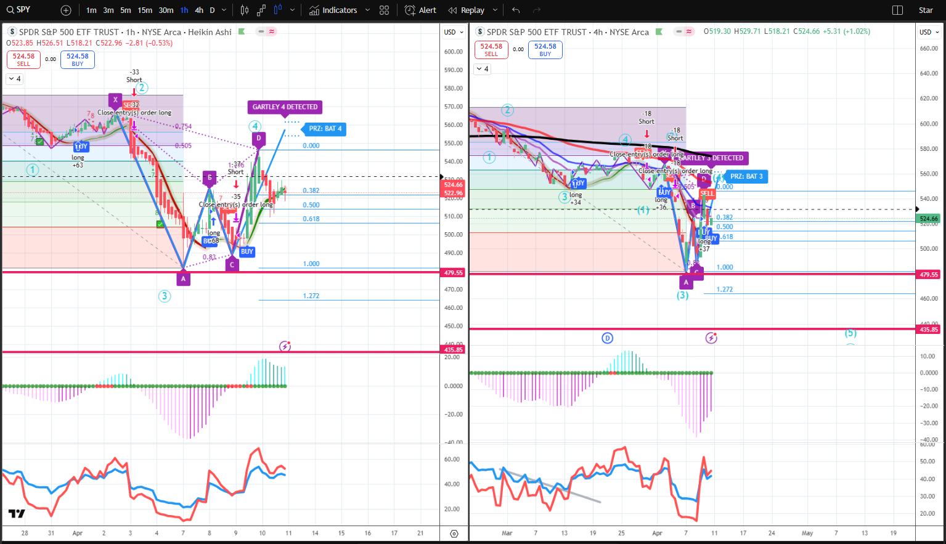Choose the line with markers chart style icon
This screenshot has width=946, height=544.
click(261, 10)
